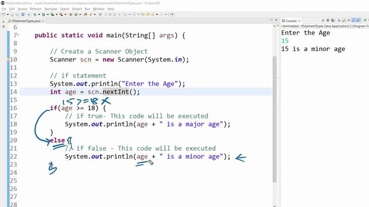This screenshot has height=207, width=369.
Task: Run the program with green Run icon
Action: click(x=44, y=14)
